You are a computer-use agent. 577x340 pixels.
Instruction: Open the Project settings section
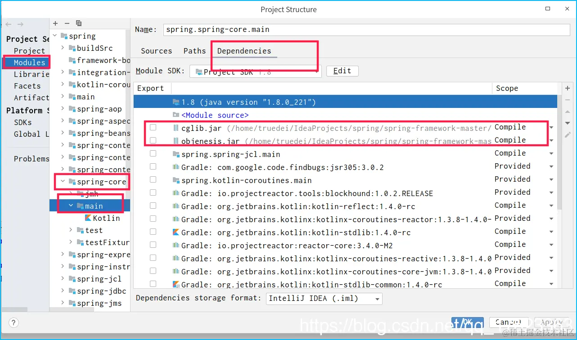pos(29,51)
